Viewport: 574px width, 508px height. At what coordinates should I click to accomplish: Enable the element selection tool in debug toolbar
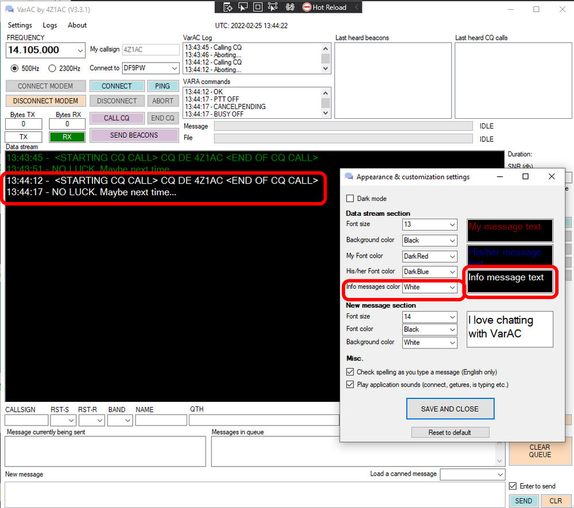pos(273,6)
